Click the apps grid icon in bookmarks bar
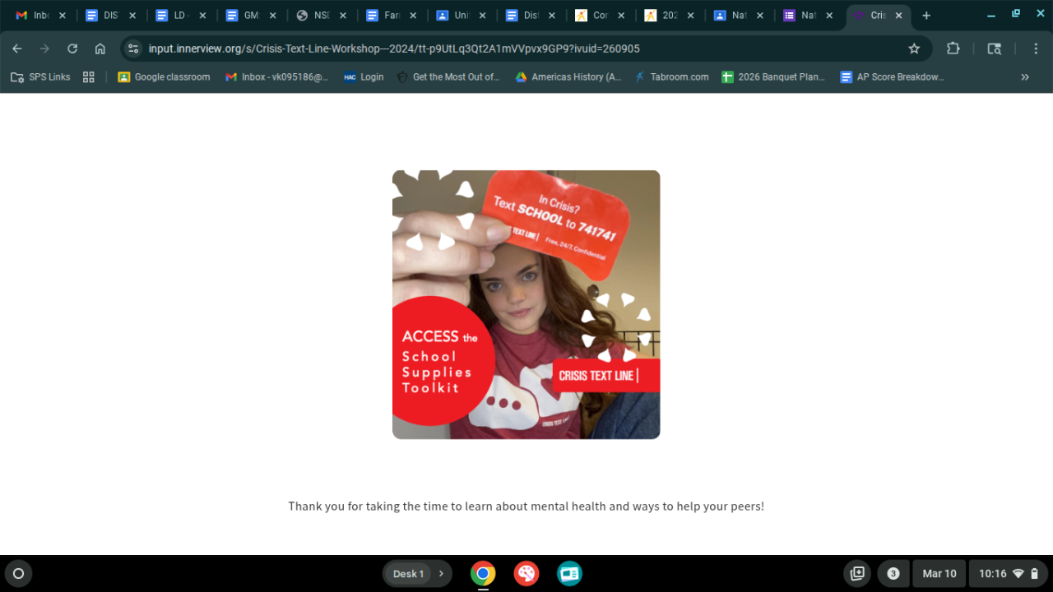 pyautogui.click(x=89, y=77)
